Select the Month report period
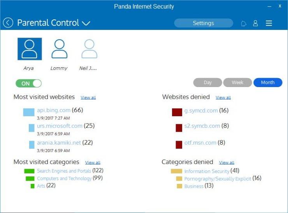Image resolution: width=288 pixels, height=213 pixels. pos(268,82)
